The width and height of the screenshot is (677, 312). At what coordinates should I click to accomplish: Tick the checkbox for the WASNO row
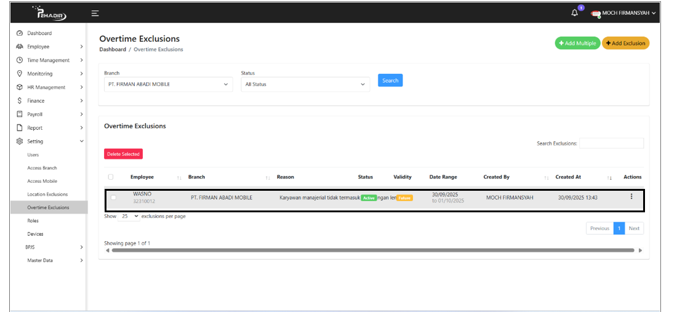(x=113, y=198)
